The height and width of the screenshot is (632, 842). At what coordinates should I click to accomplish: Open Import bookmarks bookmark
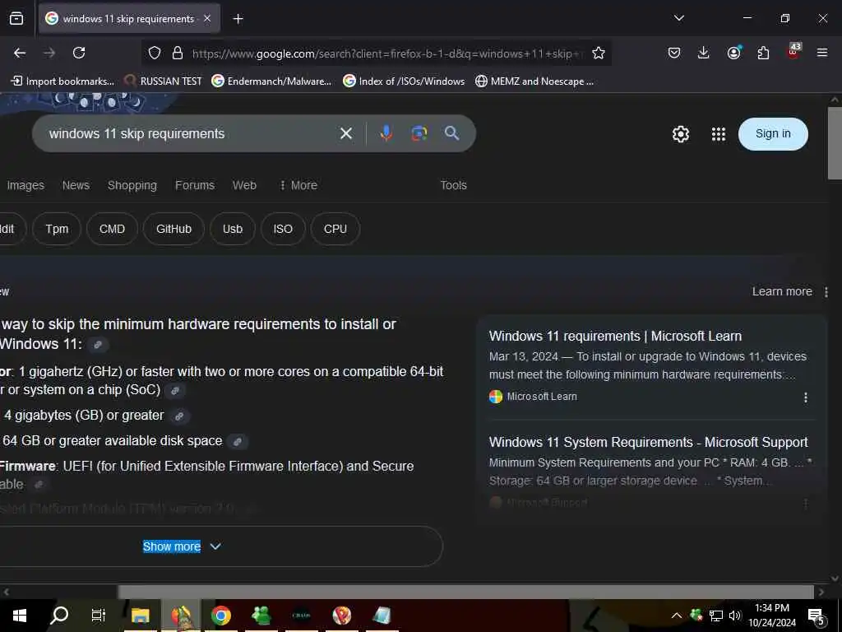point(62,81)
